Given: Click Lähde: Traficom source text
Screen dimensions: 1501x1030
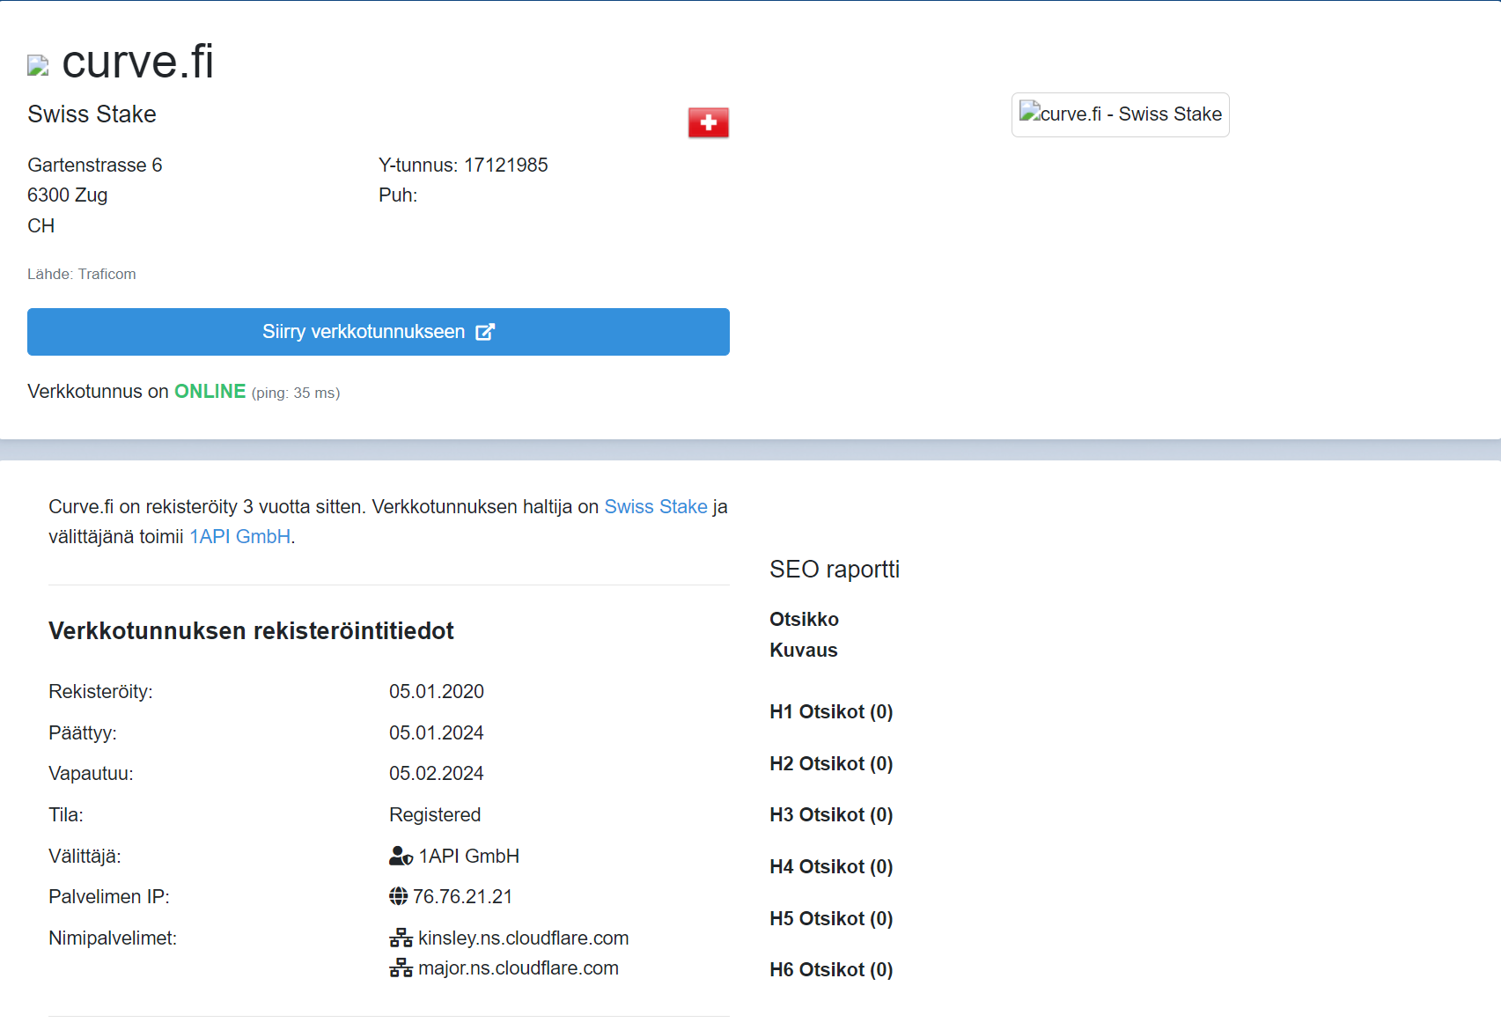Looking at the screenshot, I should click(x=82, y=274).
